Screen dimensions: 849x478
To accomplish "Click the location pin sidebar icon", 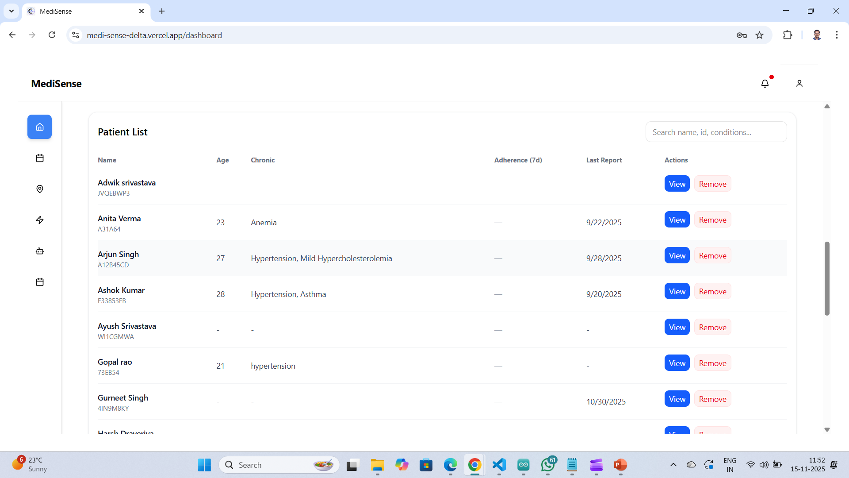I will [x=39, y=189].
